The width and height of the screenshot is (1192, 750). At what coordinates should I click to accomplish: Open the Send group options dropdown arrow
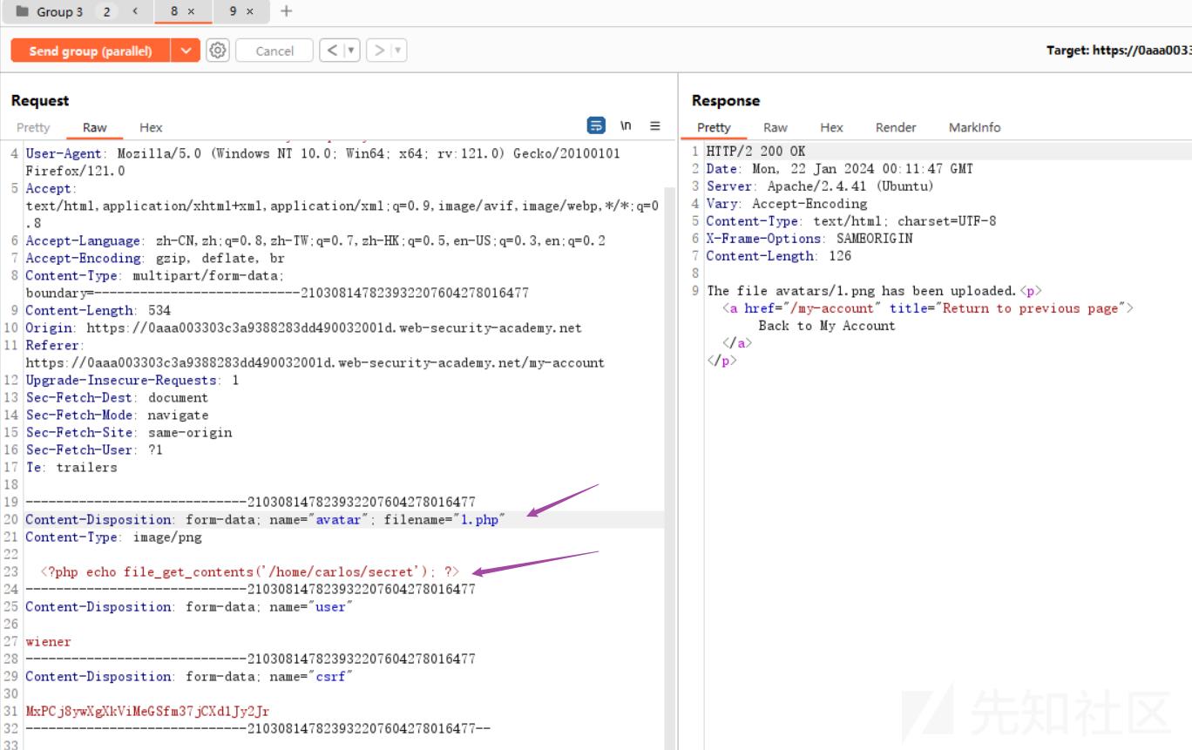tap(186, 51)
